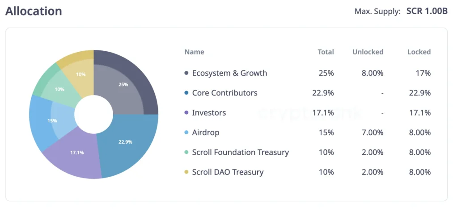This screenshot has height=211, width=458.
Task: Sort by the Unlocked column header
Action: [x=368, y=52]
